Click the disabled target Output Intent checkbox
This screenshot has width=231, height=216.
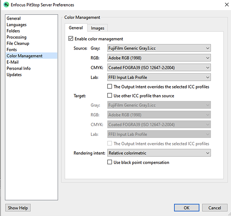[110, 143]
